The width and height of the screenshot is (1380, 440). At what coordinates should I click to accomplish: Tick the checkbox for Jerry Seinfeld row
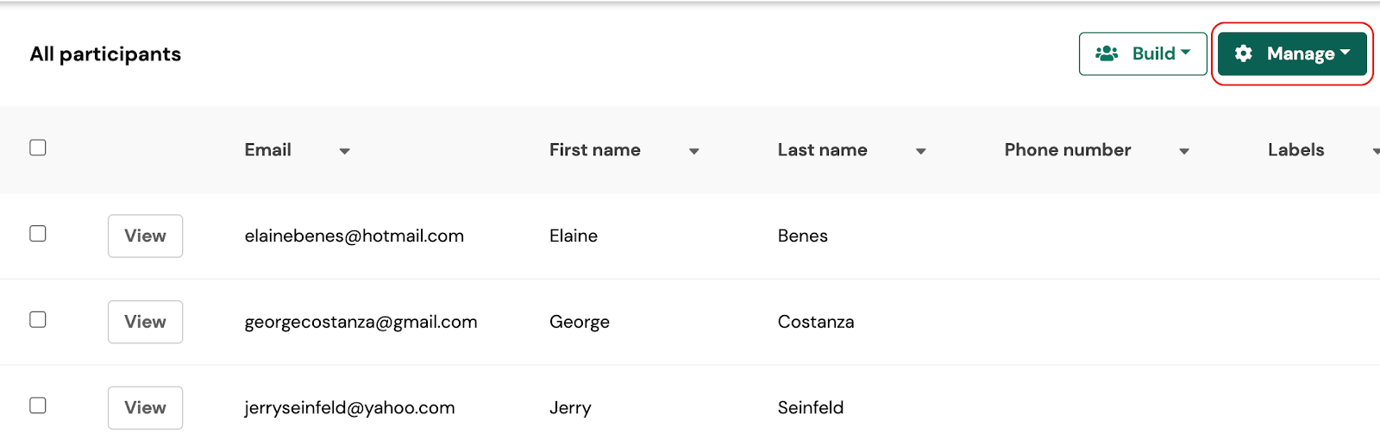coord(38,405)
